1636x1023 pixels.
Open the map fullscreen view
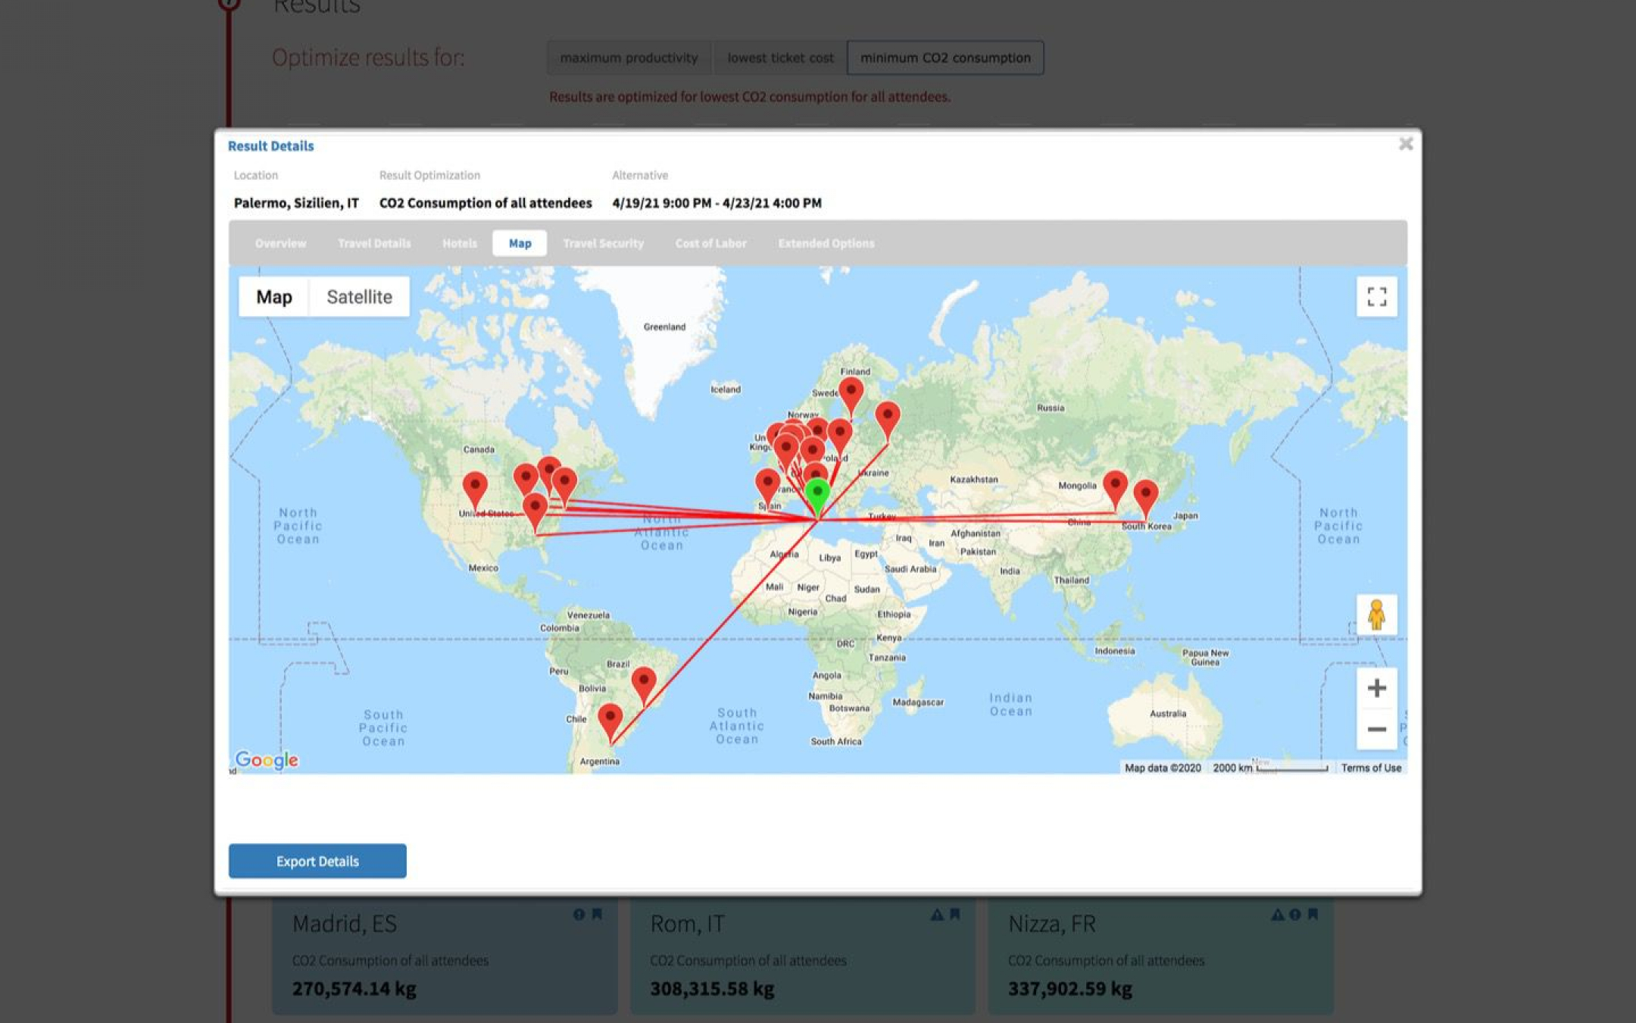pos(1377,297)
